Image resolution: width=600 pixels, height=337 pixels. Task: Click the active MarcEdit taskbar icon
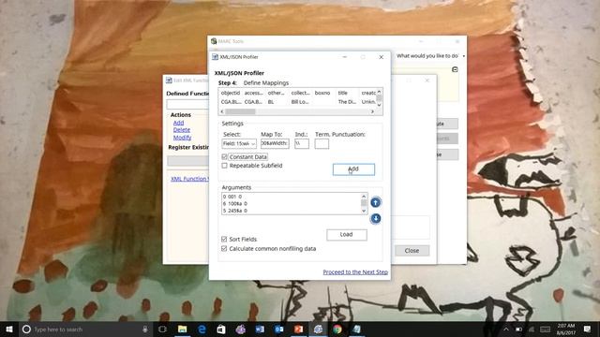click(318, 329)
